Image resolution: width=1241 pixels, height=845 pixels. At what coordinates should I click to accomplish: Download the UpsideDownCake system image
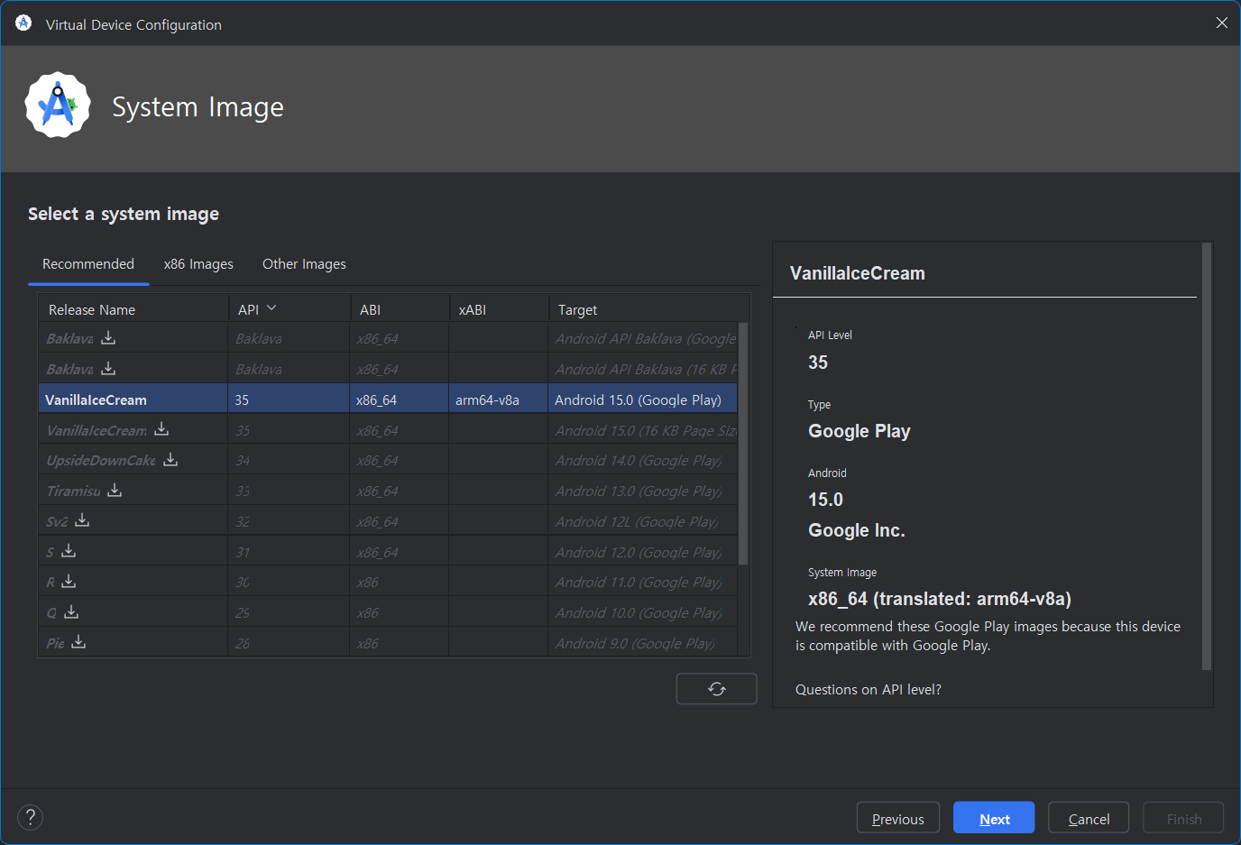pos(170,459)
